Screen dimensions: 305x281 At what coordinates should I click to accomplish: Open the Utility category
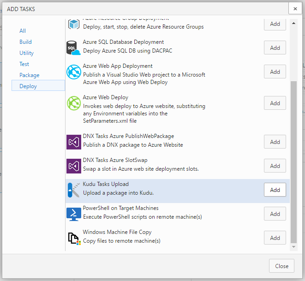click(x=26, y=53)
